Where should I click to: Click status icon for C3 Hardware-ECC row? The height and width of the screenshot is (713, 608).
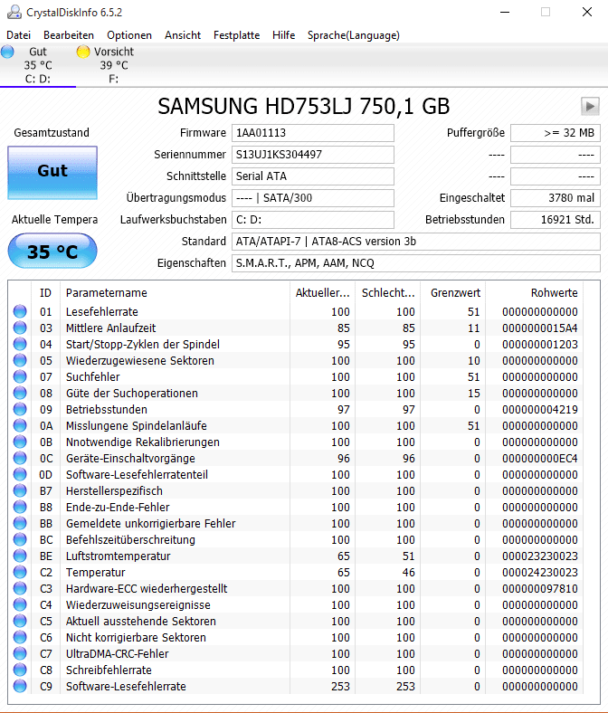tap(20, 588)
